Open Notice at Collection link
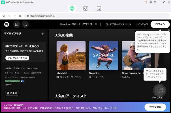The image size is (171, 113). pos(28,77)
